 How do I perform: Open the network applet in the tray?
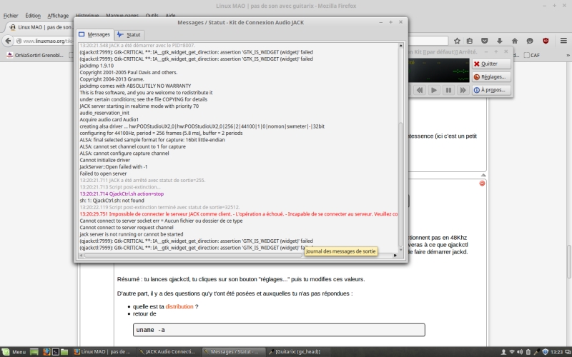512,352
